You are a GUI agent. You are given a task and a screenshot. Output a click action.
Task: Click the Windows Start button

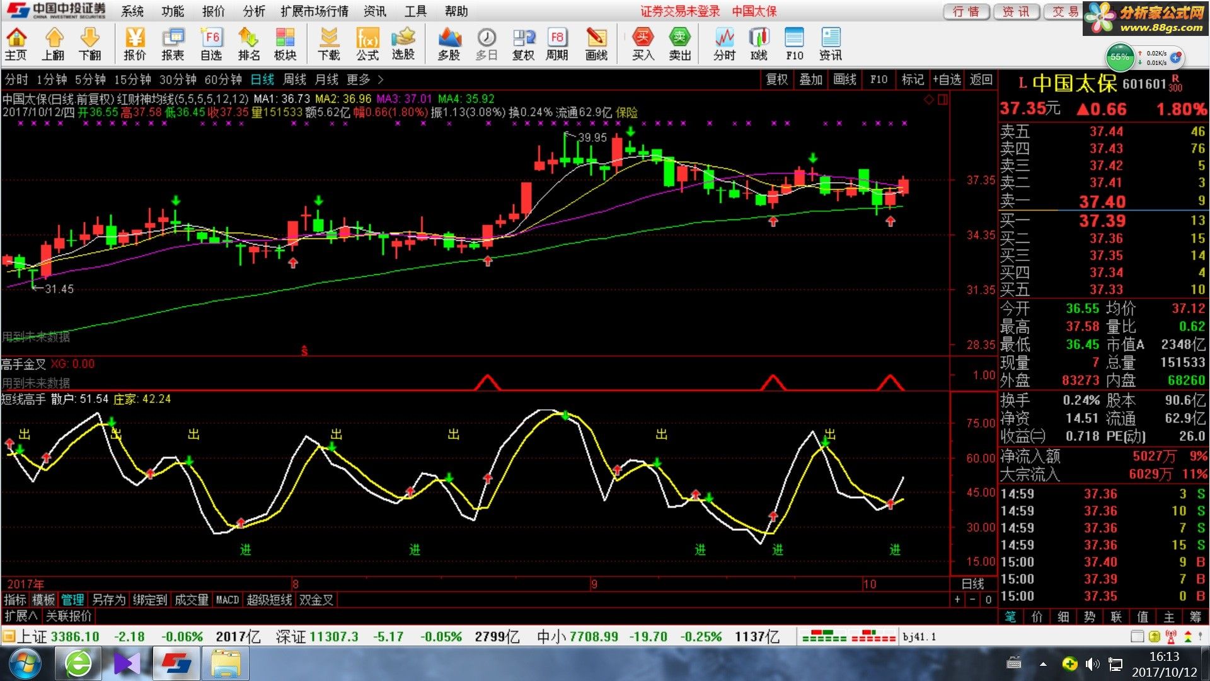point(25,664)
